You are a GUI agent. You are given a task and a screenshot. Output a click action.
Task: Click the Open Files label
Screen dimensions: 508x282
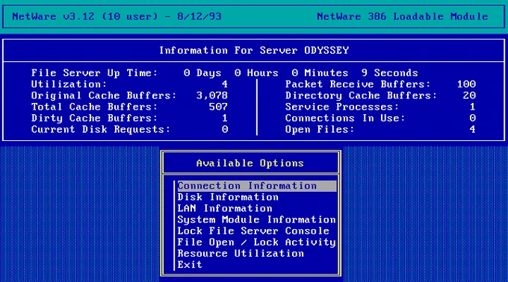(x=320, y=130)
